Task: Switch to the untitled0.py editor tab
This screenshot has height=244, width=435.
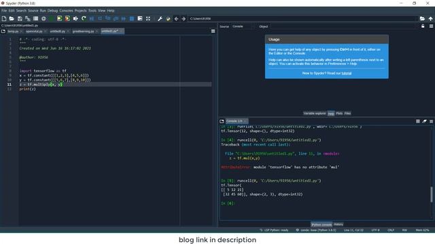Action: (57, 31)
